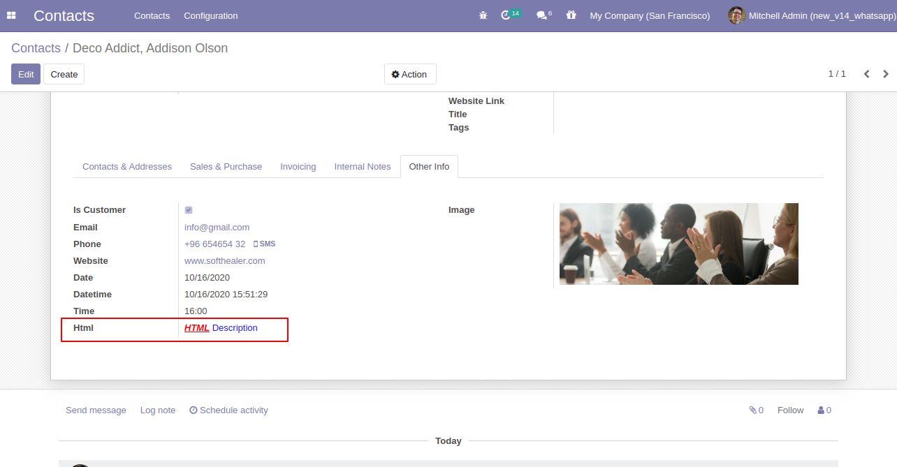Image resolution: width=897 pixels, height=467 pixels.
Task: Toggle the Is Customer checkbox
Action: pos(189,210)
